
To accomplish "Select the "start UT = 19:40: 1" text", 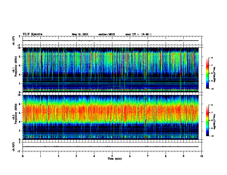I will pos(138,34).
